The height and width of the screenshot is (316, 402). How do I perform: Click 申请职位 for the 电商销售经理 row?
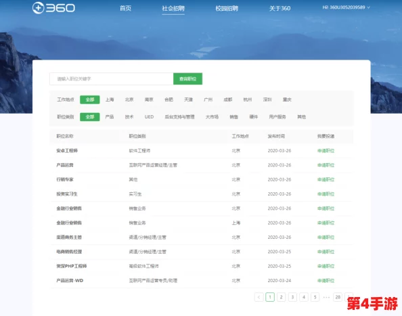tap(326, 252)
